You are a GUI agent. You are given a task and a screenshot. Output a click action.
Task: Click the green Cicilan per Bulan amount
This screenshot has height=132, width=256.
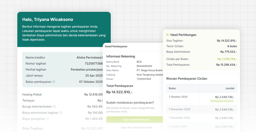click(x=227, y=59)
